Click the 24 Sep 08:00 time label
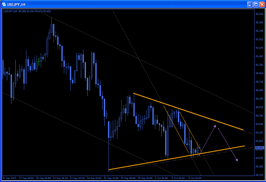This screenshot has height=182, width=266. [x=94, y=178]
